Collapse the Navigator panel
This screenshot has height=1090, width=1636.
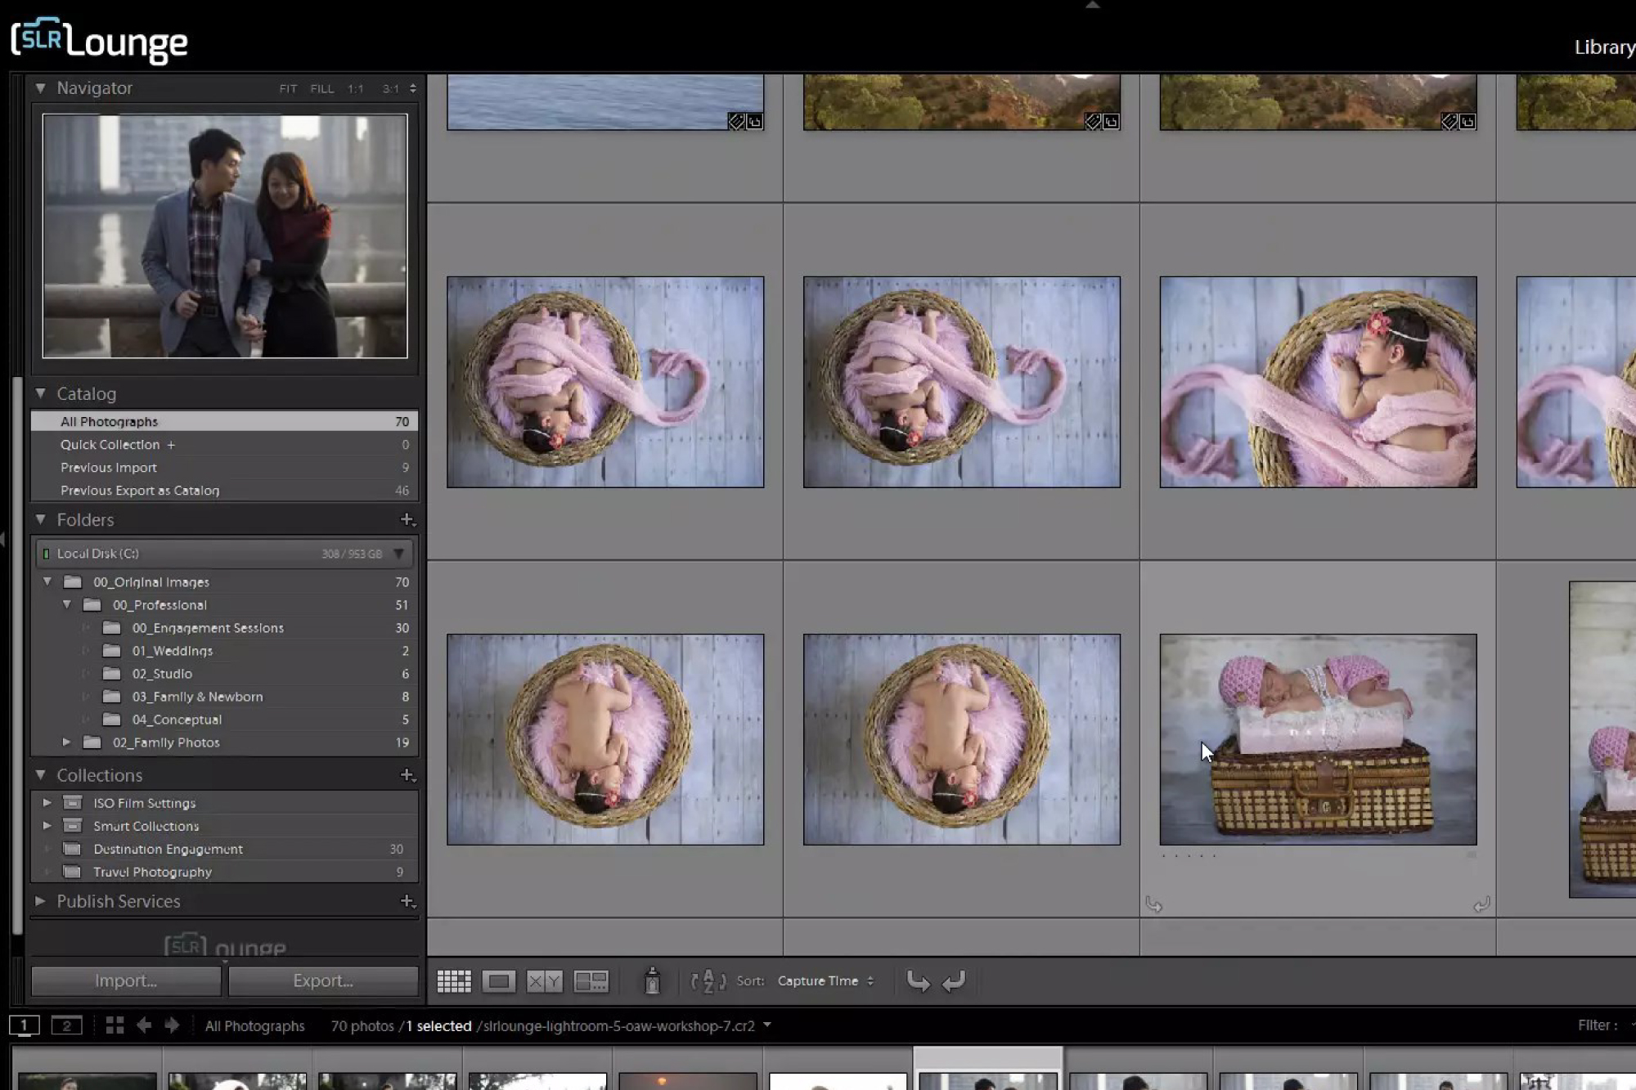coord(40,87)
